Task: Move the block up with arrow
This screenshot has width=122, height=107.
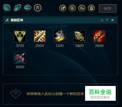Action: (x=102, y=20)
